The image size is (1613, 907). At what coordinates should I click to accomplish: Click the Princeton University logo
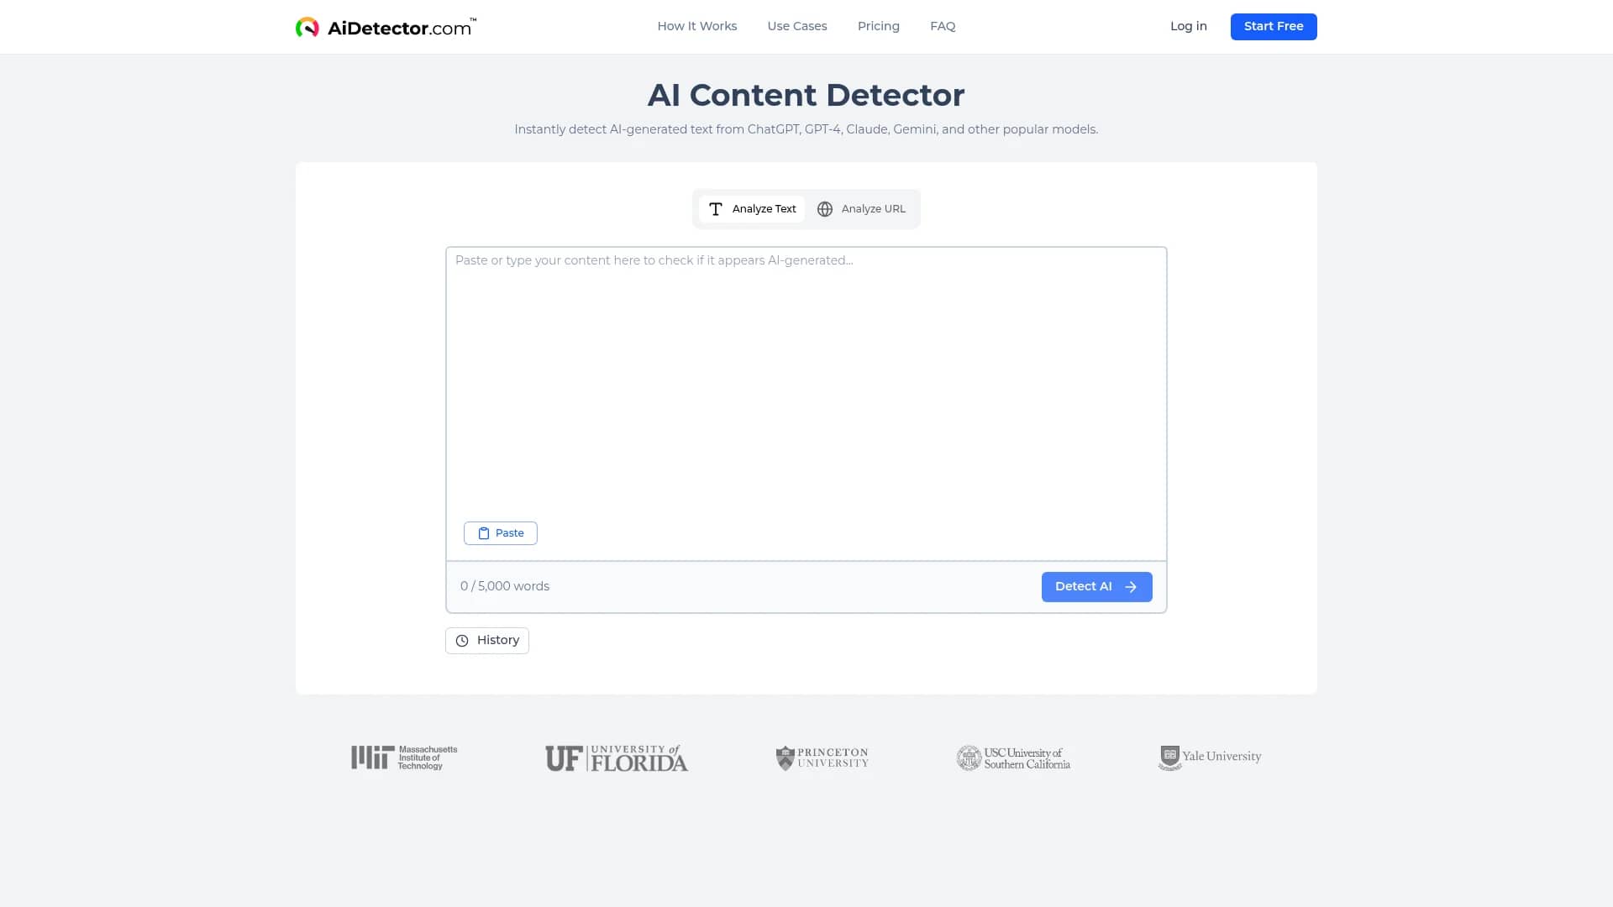pos(822,758)
